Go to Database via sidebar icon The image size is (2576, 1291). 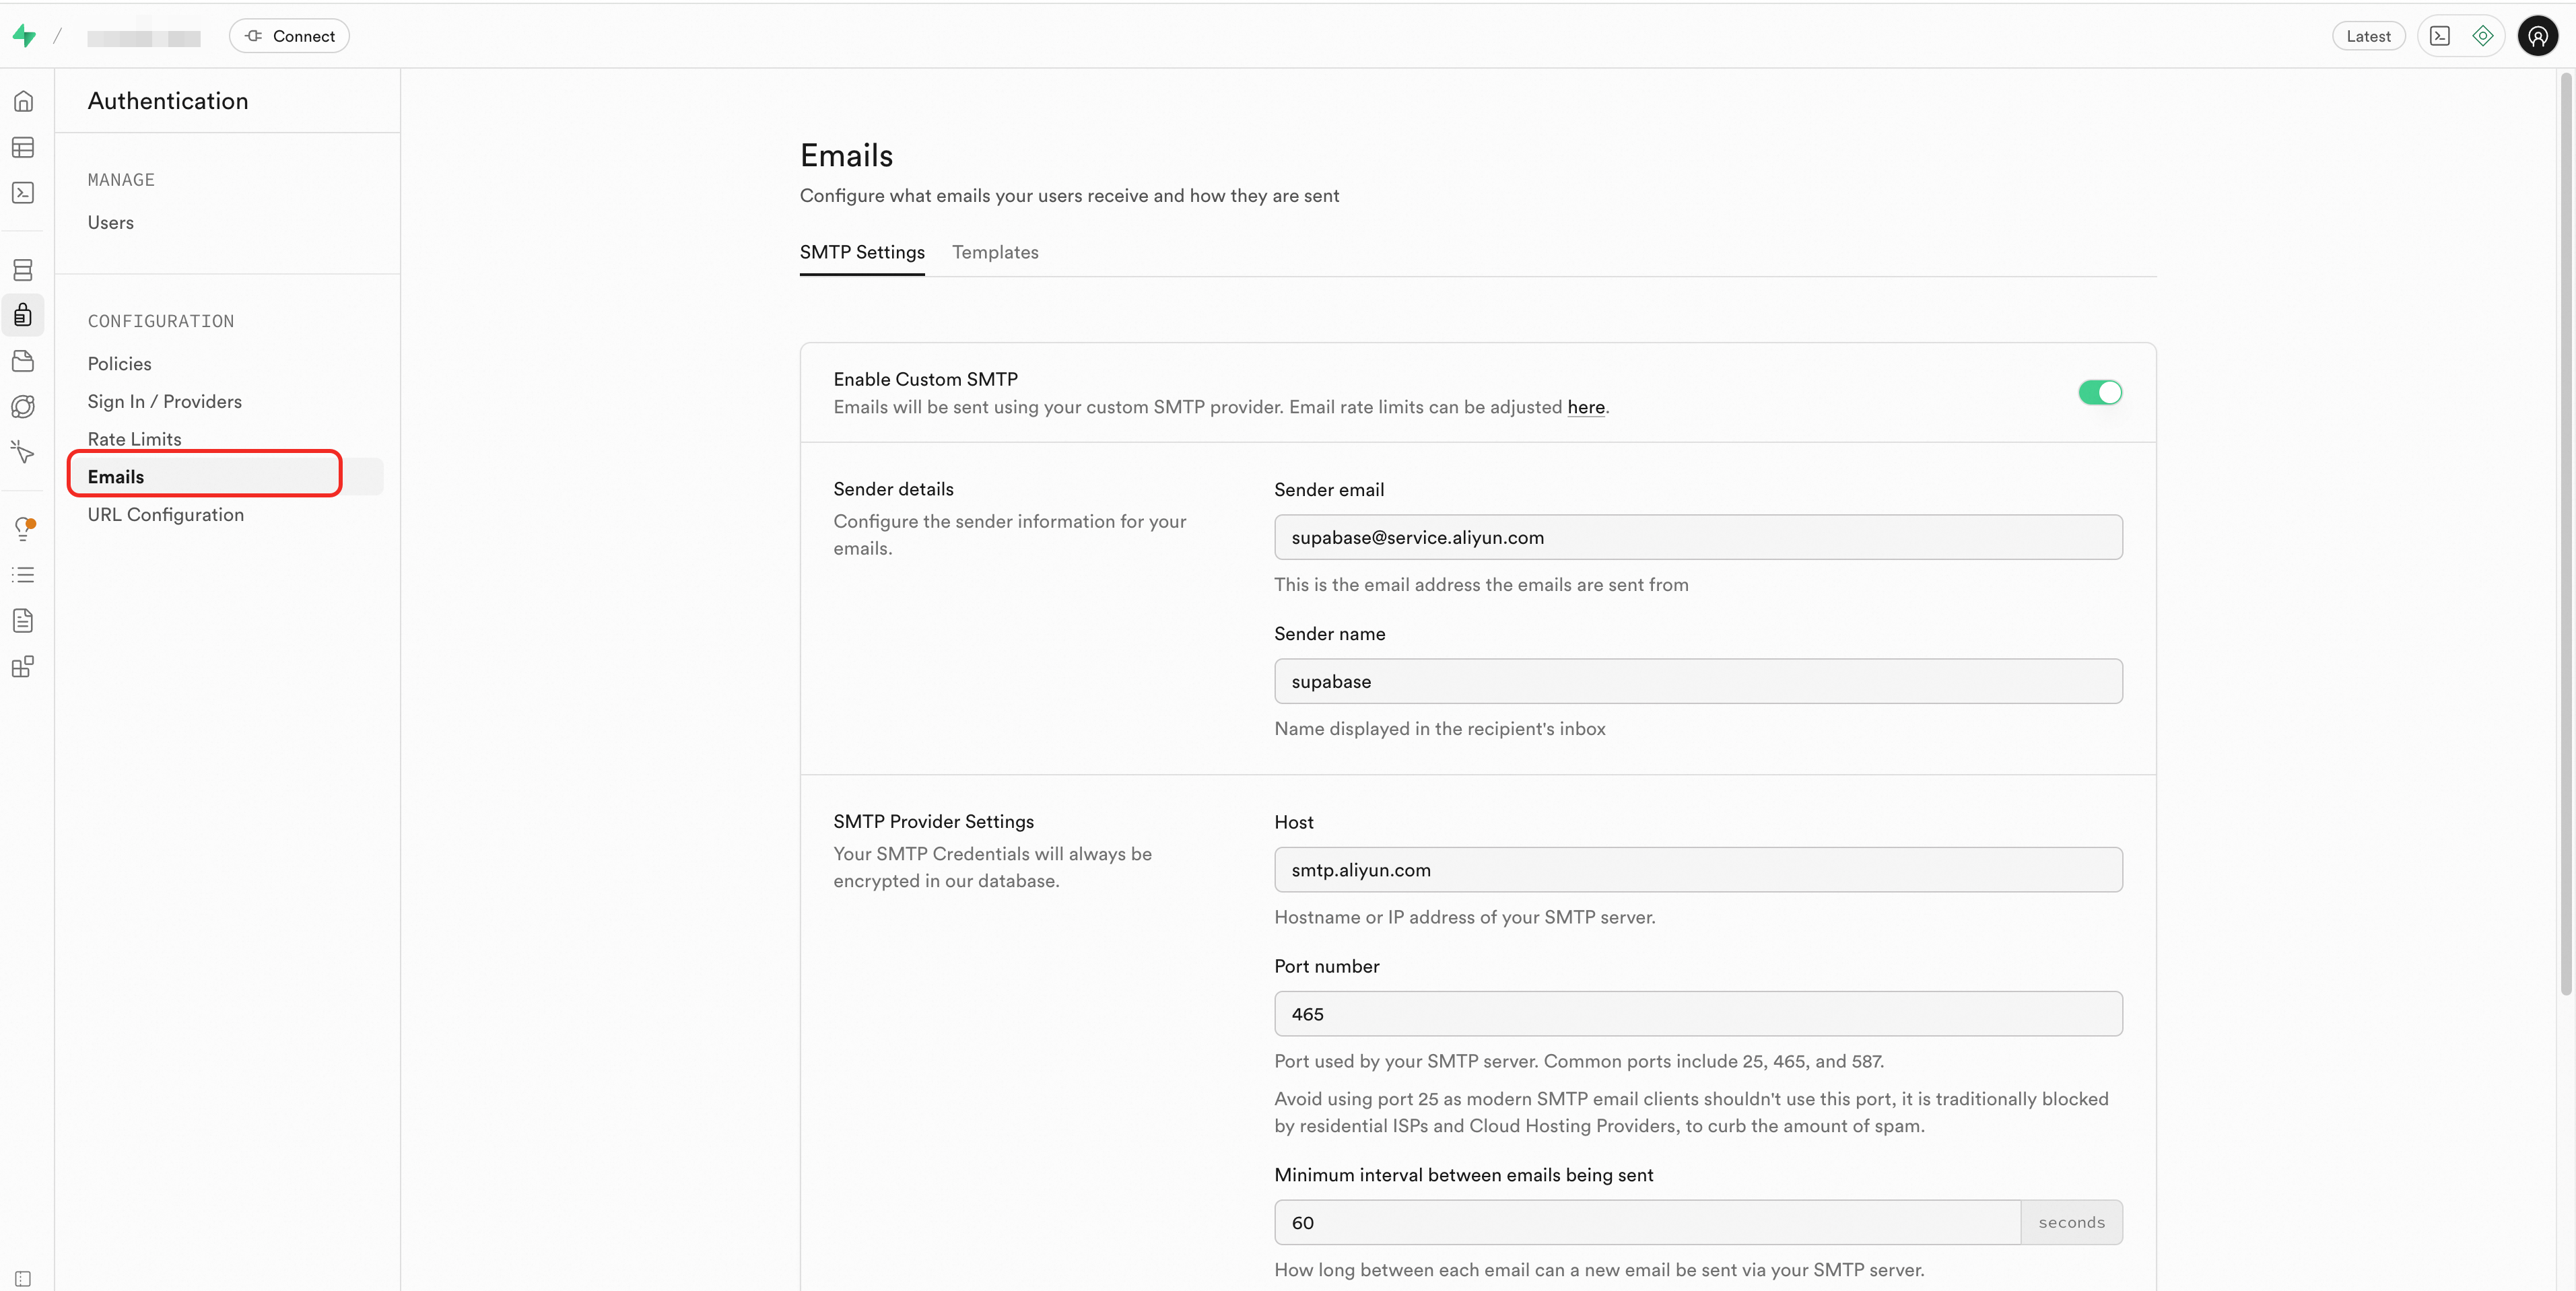point(23,270)
